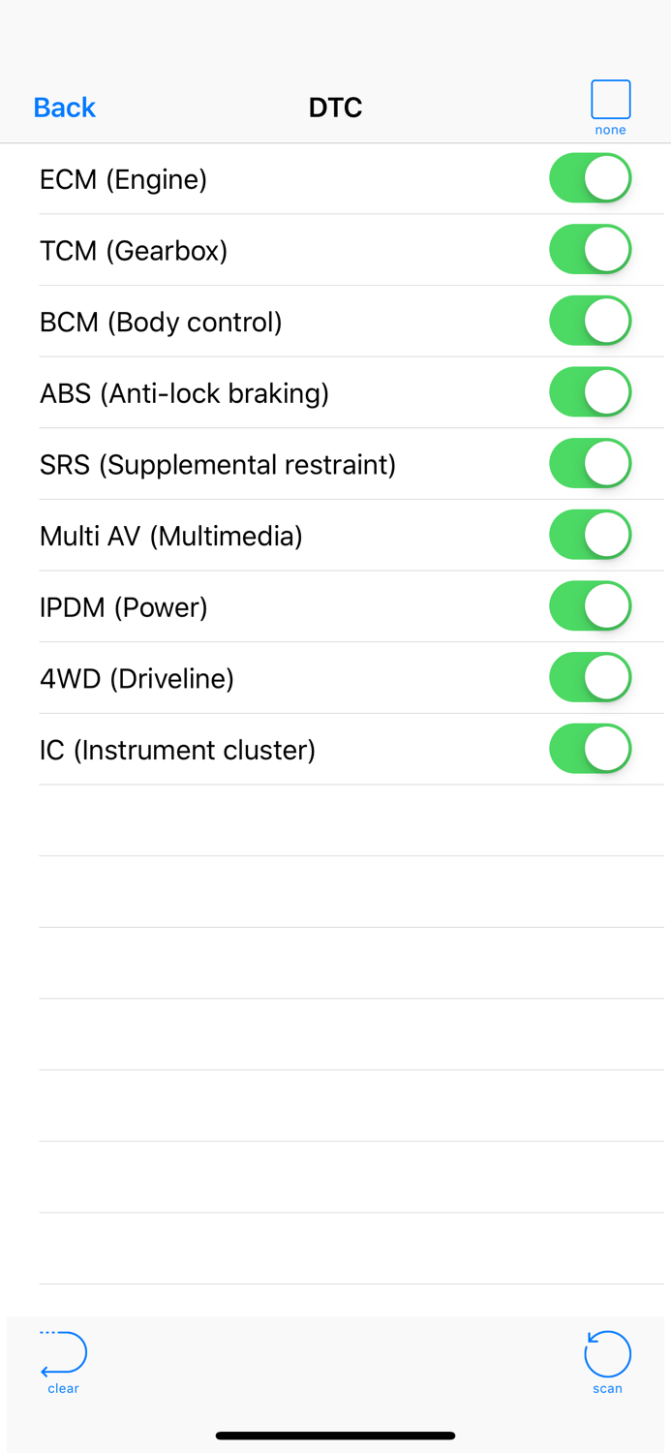
Task: Disable 4WD (Driveline) toggle
Action: 590,678
